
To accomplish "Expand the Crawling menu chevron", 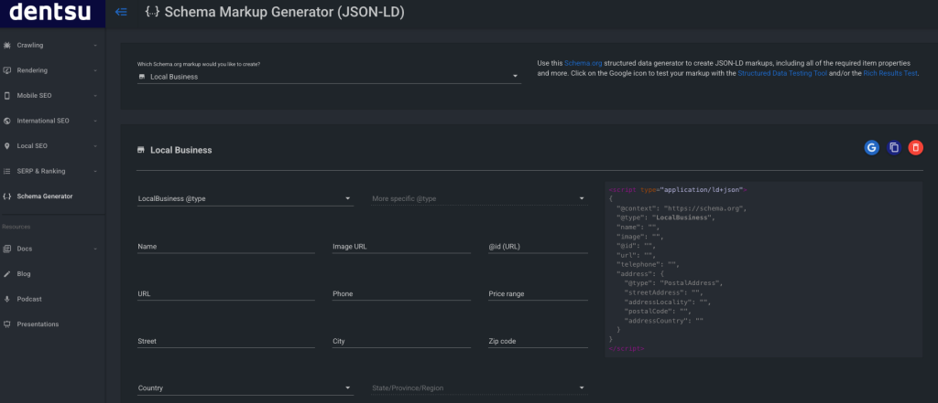I will click(x=95, y=46).
